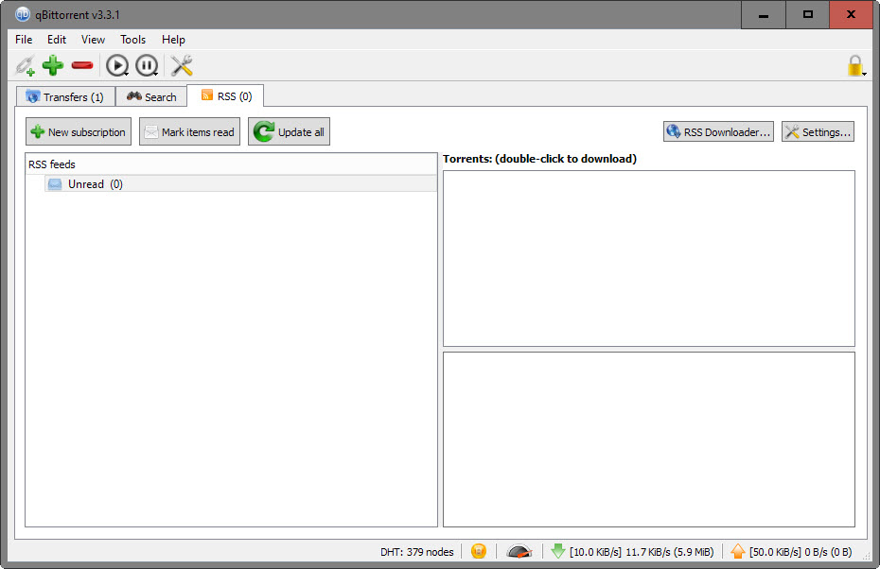The image size is (880, 569).
Task: Click the yellow connection status icon
Action: click(479, 552)
